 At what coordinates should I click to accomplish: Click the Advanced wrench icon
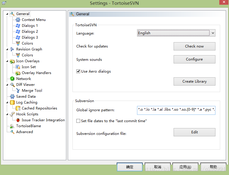pyautogui.click(x=12, y=132)
